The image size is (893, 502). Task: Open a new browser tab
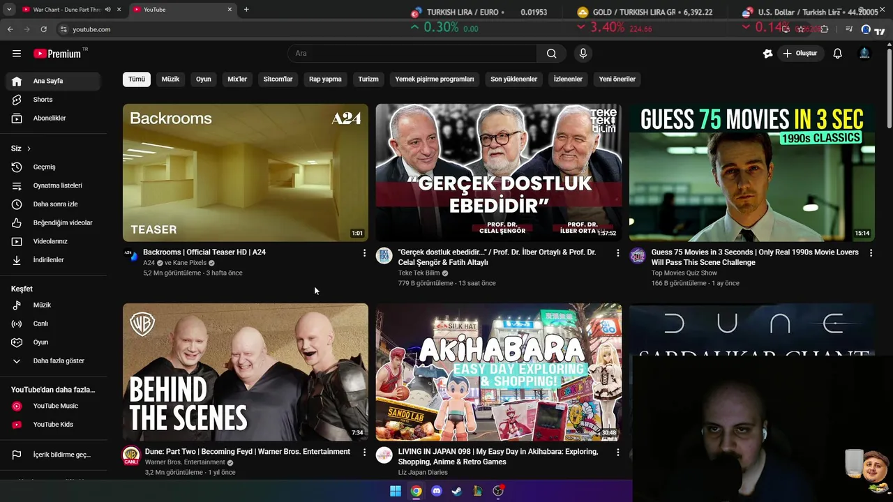point(246,10)
